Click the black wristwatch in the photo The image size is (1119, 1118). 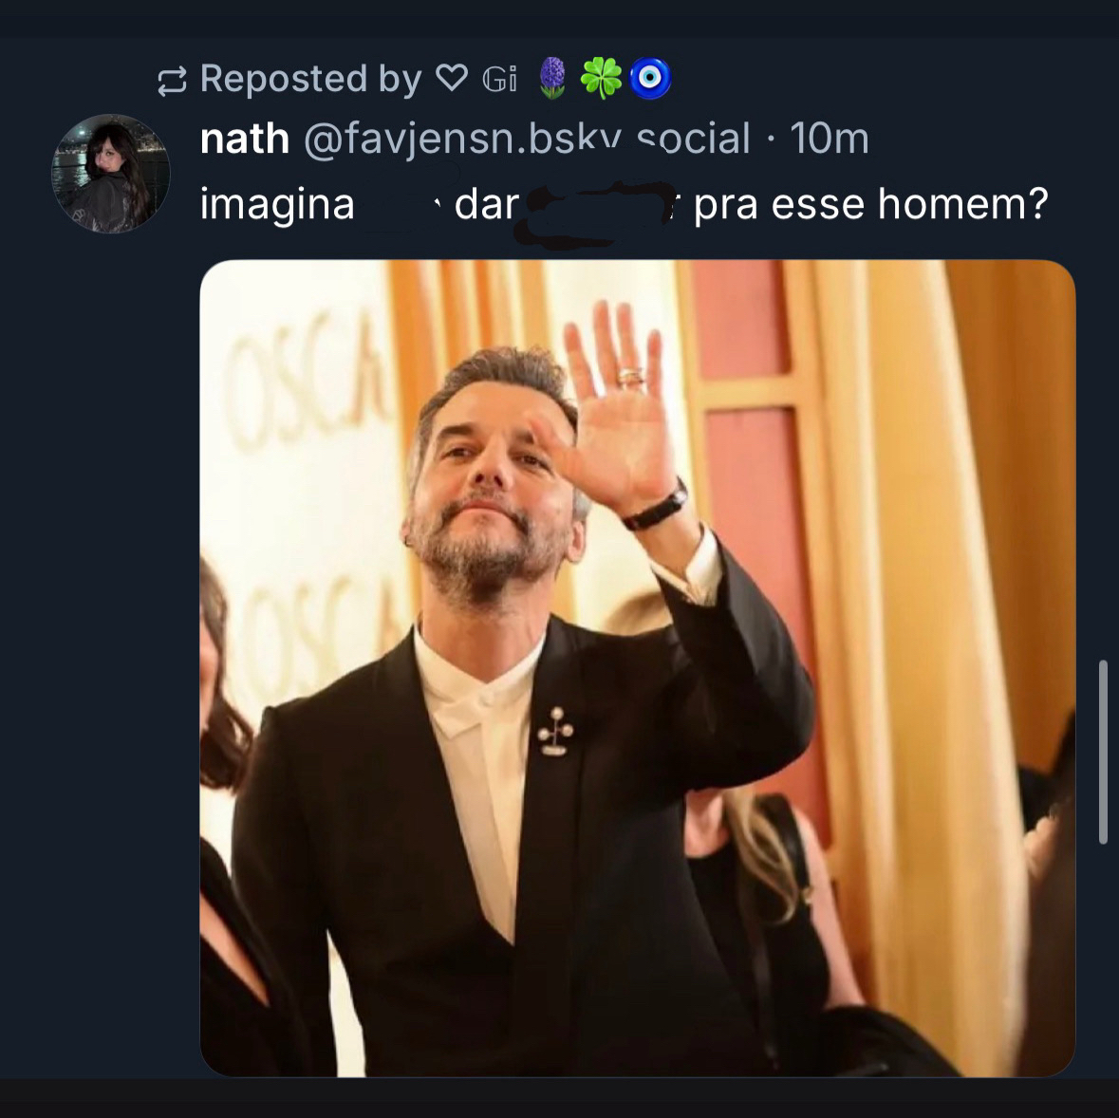656,508
